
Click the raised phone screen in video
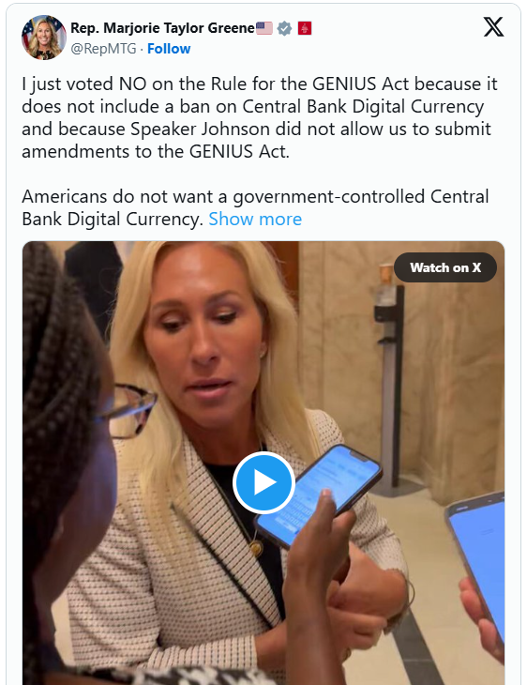click(318, 495)
